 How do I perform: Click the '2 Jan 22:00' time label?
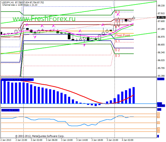point(21,140)
